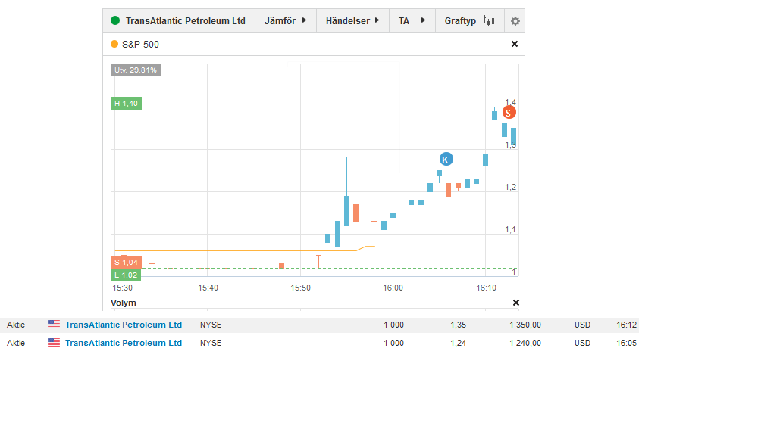Screen dimensions: 761x423
Task: Click the US flag in the 16:05 row
Action: pyautogui.click(x=54, y=343)
